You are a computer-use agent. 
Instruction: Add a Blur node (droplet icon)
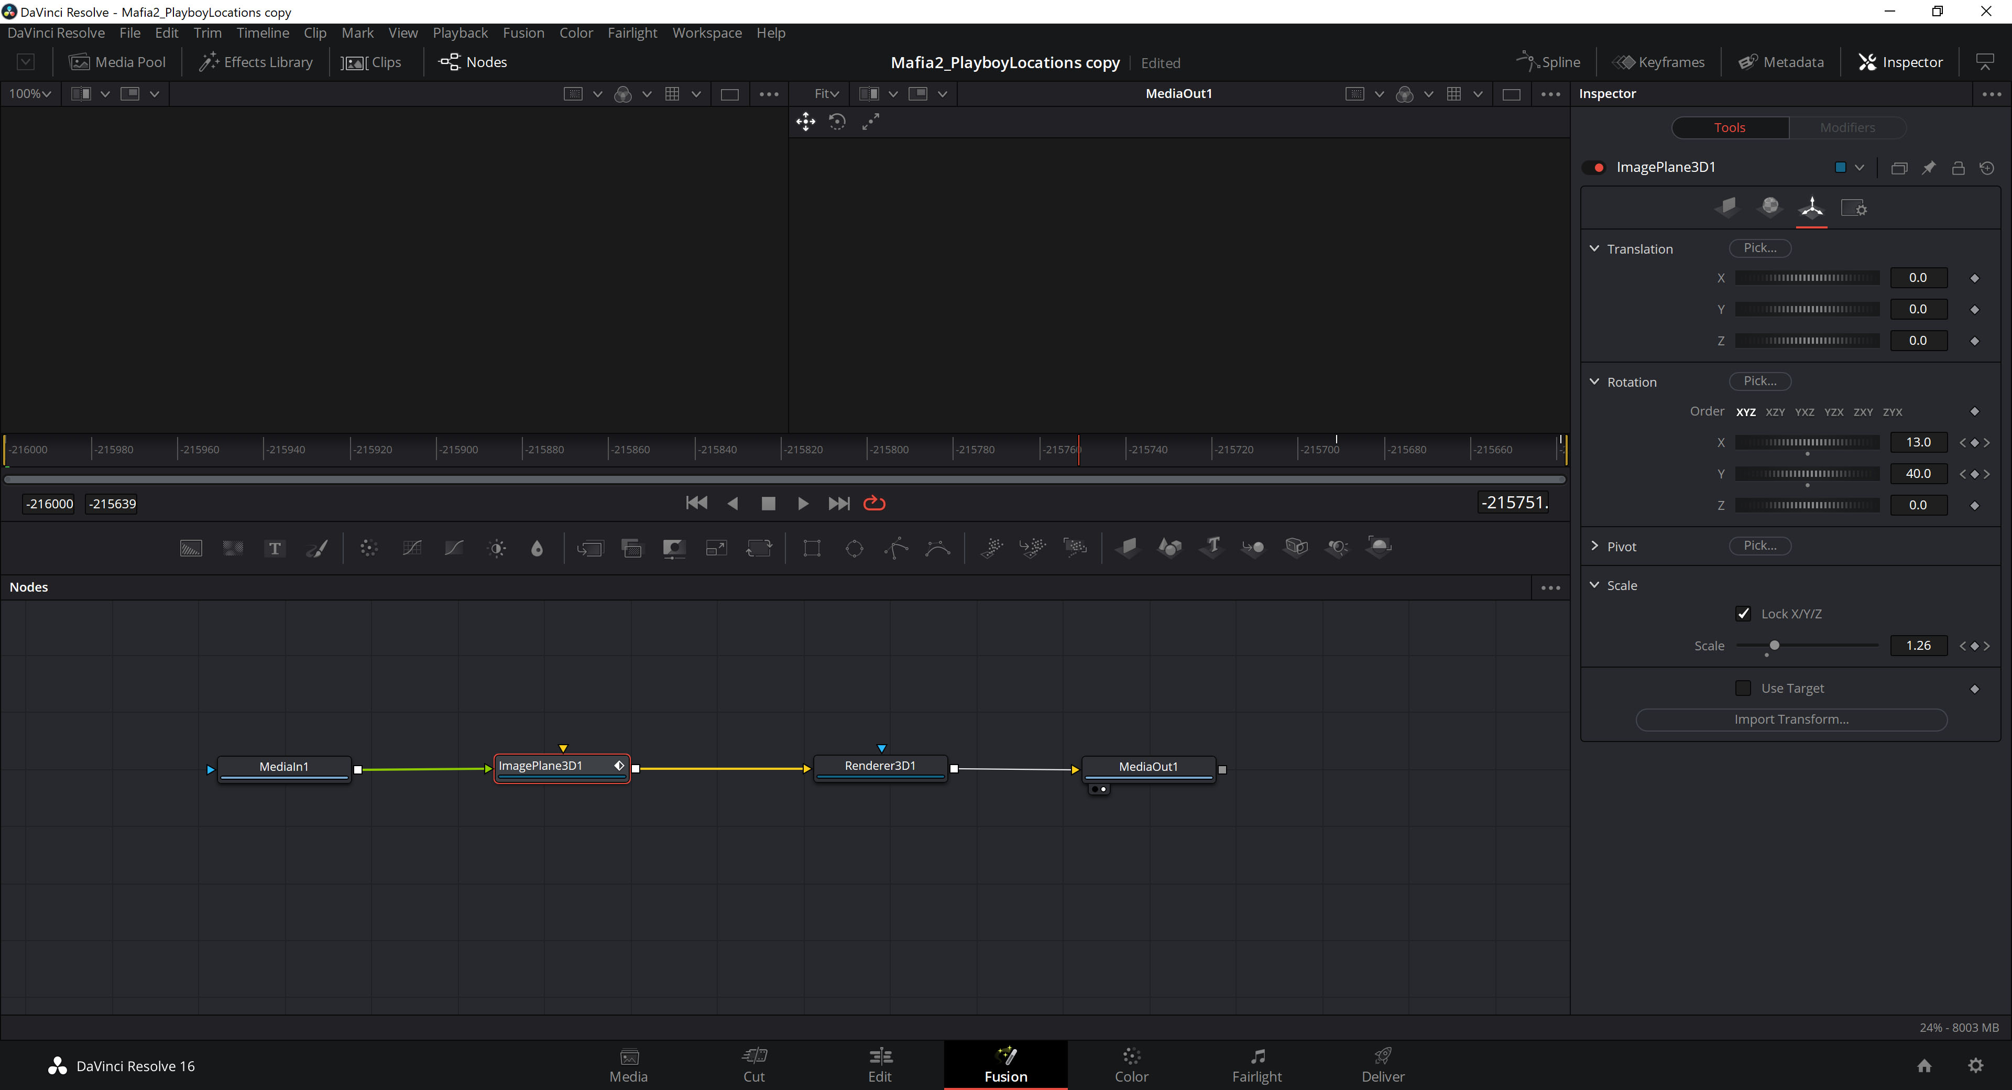click(537, 549)
